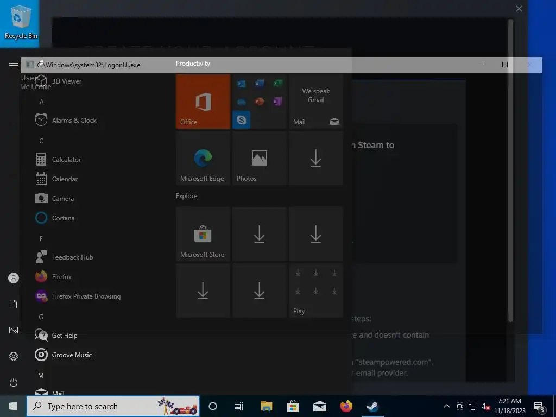The image size is (556, 417).
Task: Open the Action Center notifications
Action: coord(539,406)
